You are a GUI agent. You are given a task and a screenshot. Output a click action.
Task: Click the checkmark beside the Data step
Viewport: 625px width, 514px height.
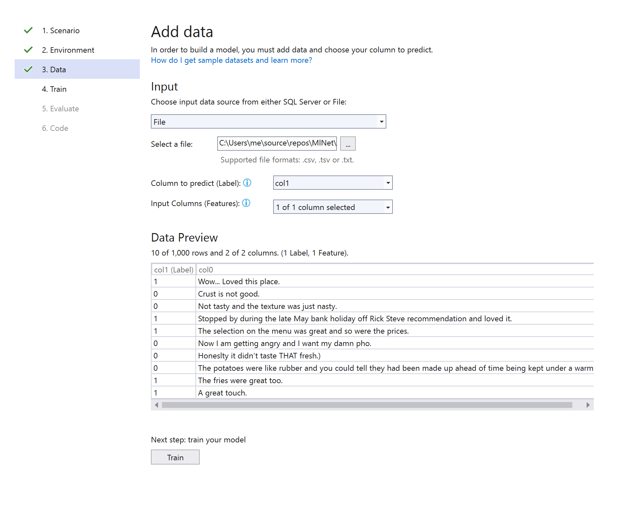tap(28, 69)
